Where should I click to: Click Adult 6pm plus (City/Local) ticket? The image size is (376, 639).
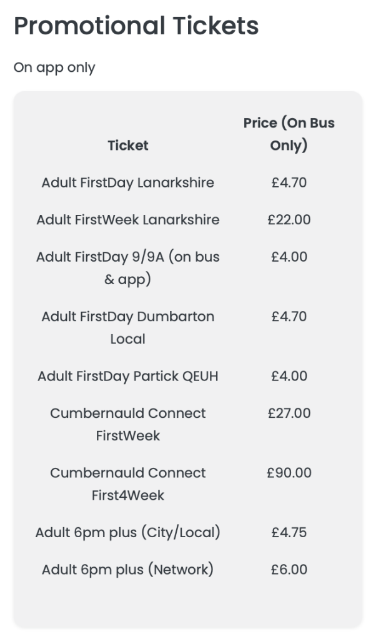click(128, 533)
